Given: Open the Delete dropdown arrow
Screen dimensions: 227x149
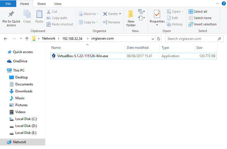Looking at the screenshot, I should pyautogui.click(x=120, y=14).
